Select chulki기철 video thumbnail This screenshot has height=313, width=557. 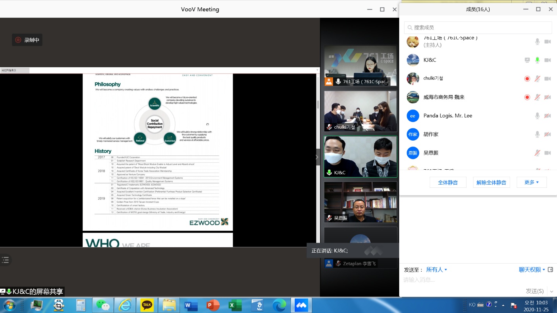click(x=361, y=111)
